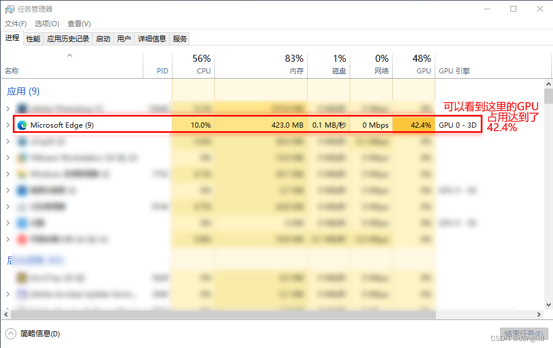Select the 进程 tab
553x348 pixels.
12,38
